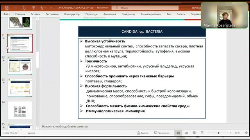Click the animation star under slide 13 number
This screenshot has height=140, width=250.
pos(4,83)
